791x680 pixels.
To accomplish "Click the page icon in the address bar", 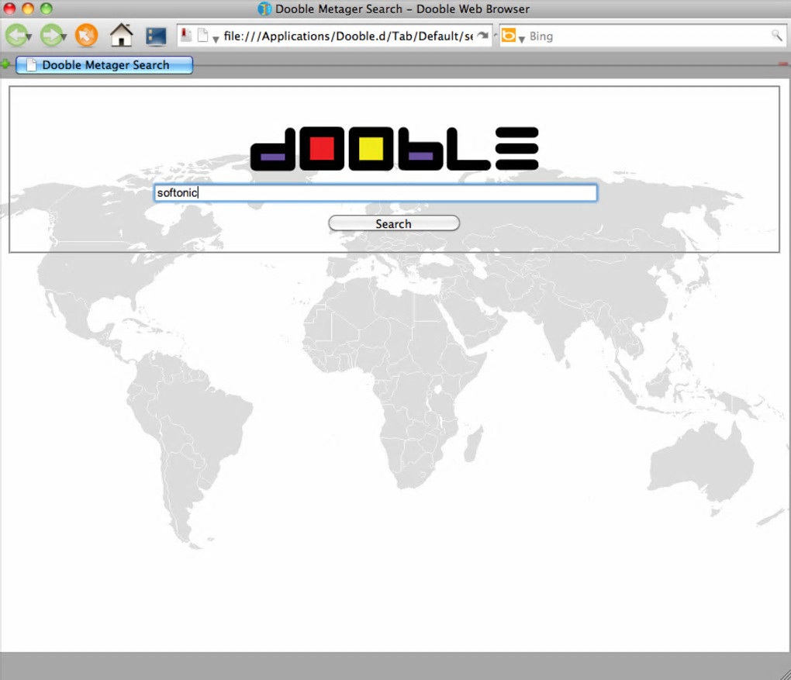I will coord(203,36).
